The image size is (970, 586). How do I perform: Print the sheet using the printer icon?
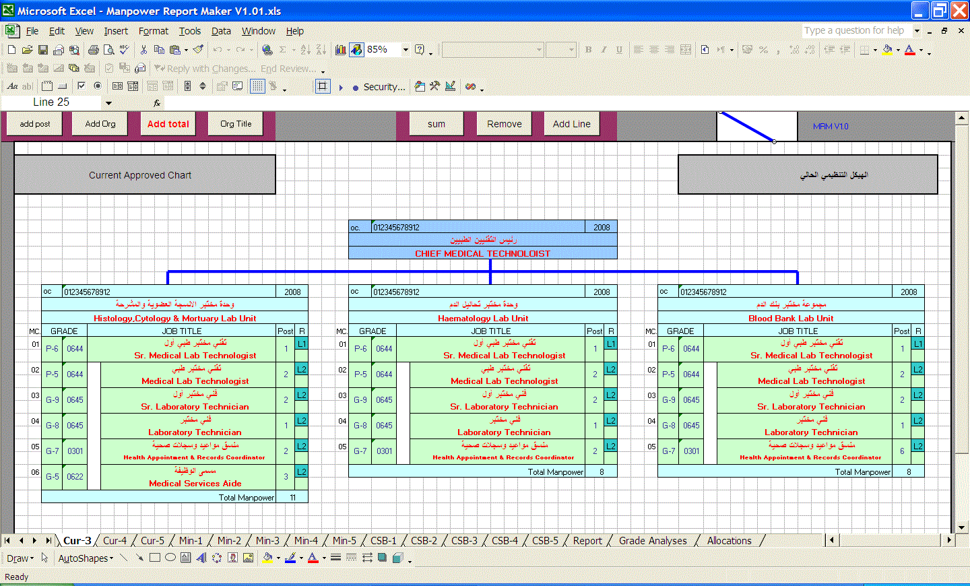[x=93, y=50]
